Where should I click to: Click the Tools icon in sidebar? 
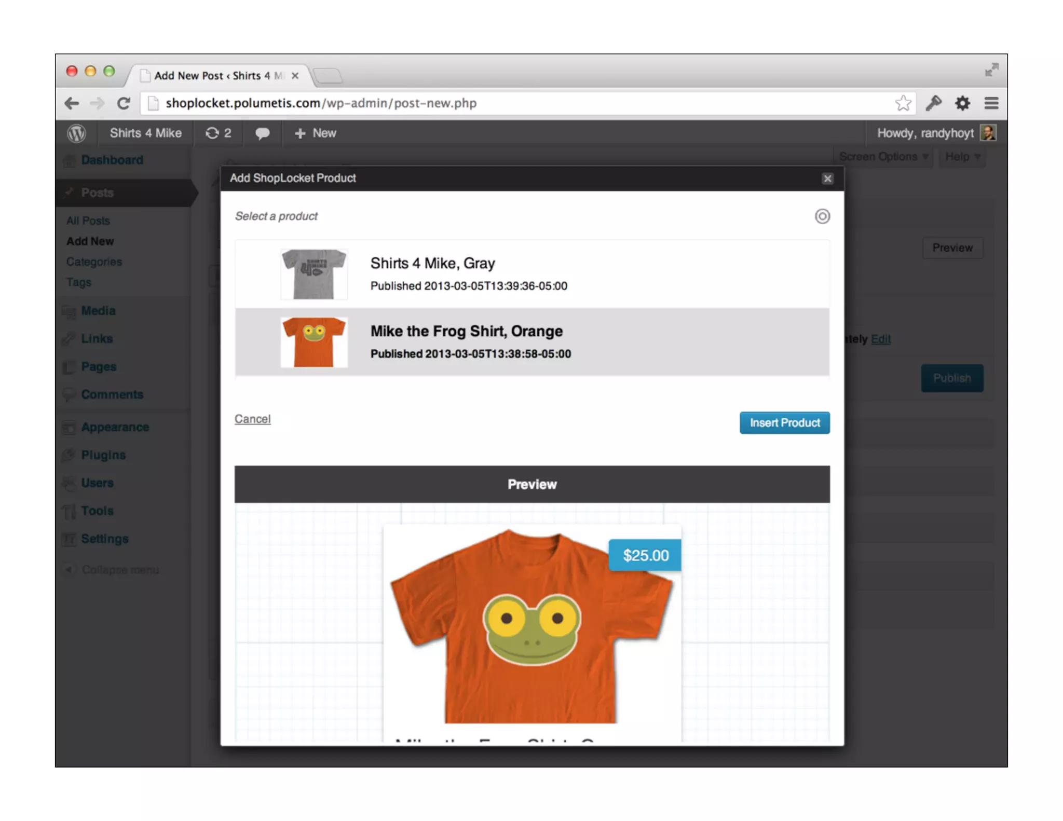(x=69, y=511)
